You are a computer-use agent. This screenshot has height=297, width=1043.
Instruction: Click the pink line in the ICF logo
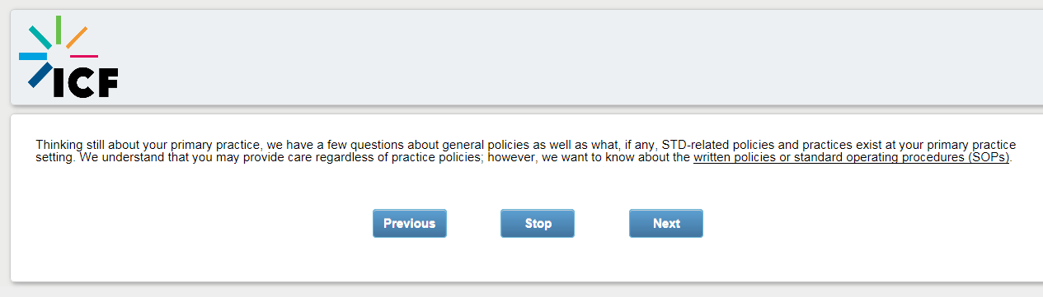[83, 56]
